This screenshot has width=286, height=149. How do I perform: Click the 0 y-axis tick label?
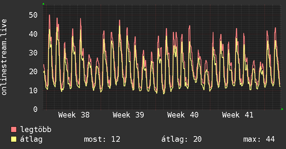(35, 109)
